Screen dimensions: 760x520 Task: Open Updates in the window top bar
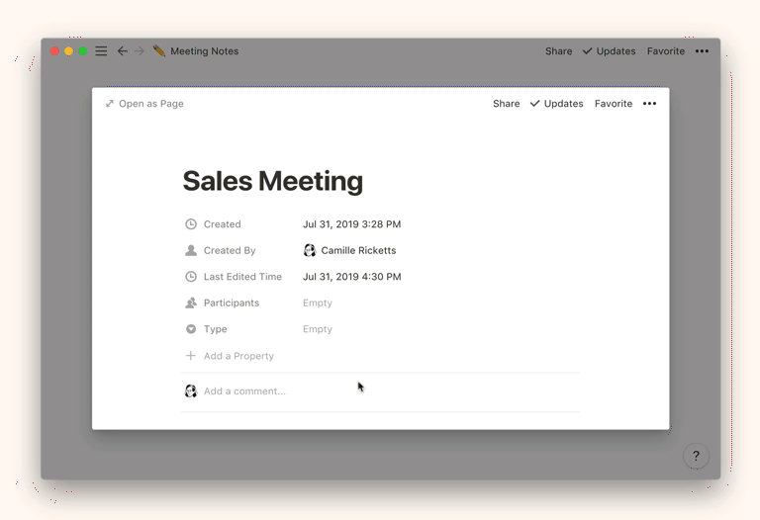click(x=609, y=51)
